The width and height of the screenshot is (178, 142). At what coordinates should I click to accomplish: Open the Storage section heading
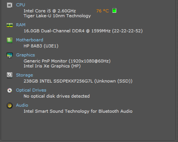click(x=24, y=75)
